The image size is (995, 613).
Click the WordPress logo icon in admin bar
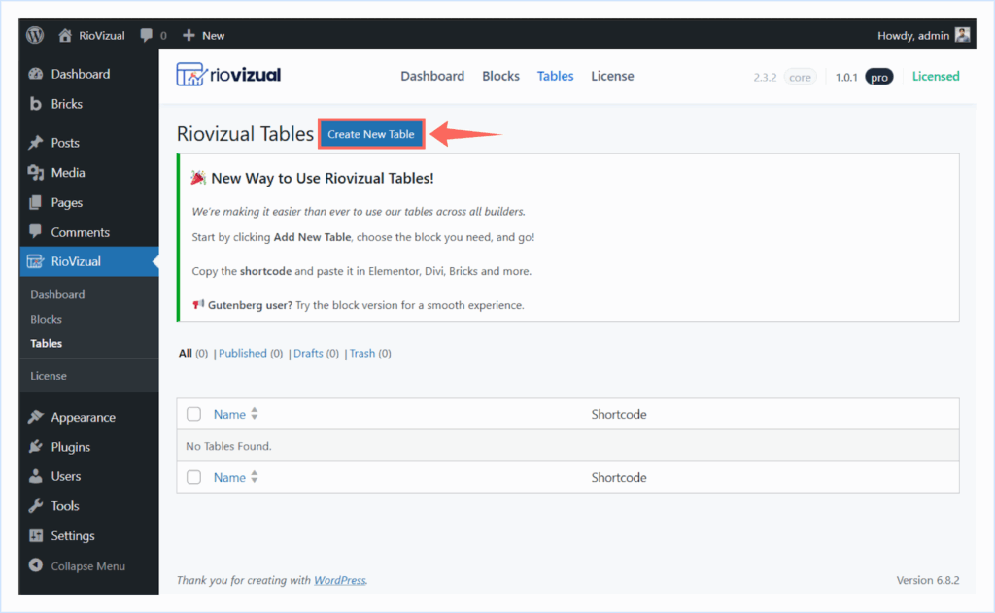coord(35,35)
